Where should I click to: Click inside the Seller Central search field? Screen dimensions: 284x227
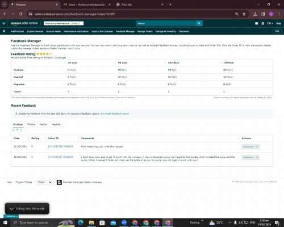pyautogui.click(x=166, y=23)
